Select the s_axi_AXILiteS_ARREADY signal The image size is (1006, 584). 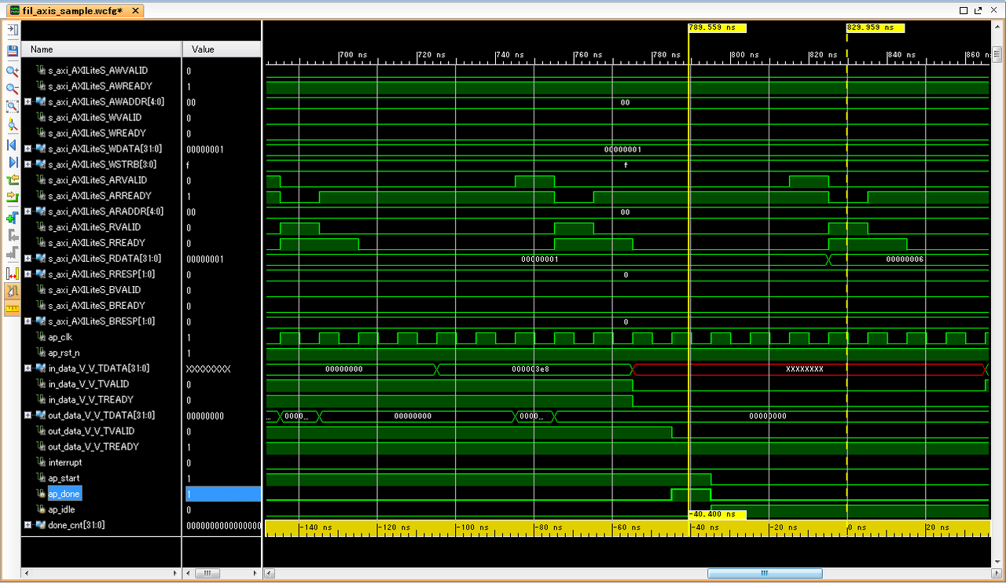(100, 197)
